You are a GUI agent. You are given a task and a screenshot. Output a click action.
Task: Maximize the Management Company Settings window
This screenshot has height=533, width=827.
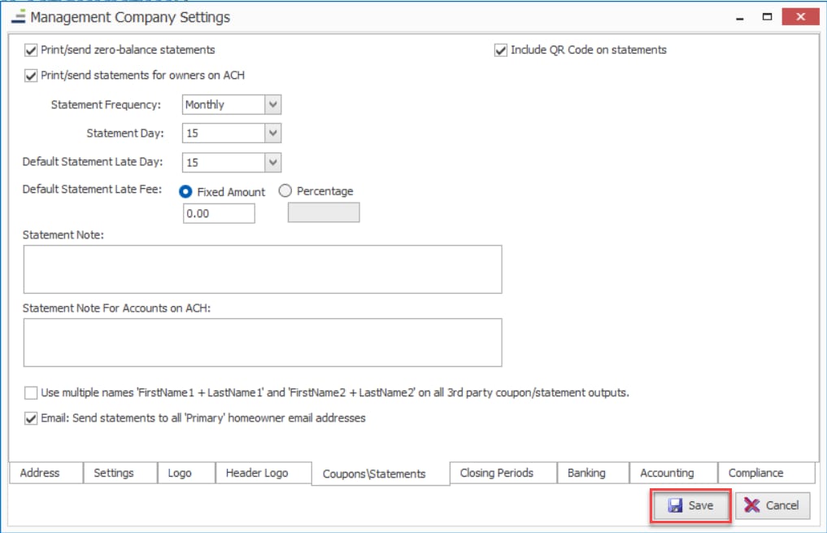click(x=768, y=17)
